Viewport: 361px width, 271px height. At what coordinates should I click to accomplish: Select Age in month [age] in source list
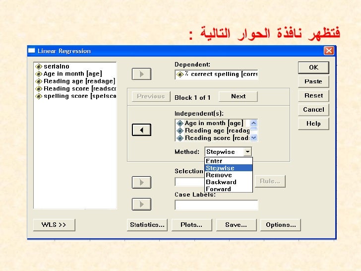point(73,74)
